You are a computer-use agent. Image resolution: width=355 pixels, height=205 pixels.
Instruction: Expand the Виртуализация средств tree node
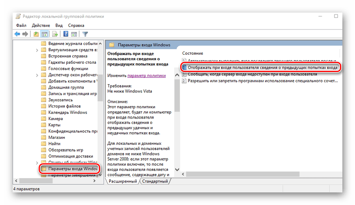click(x=37, y=50)
